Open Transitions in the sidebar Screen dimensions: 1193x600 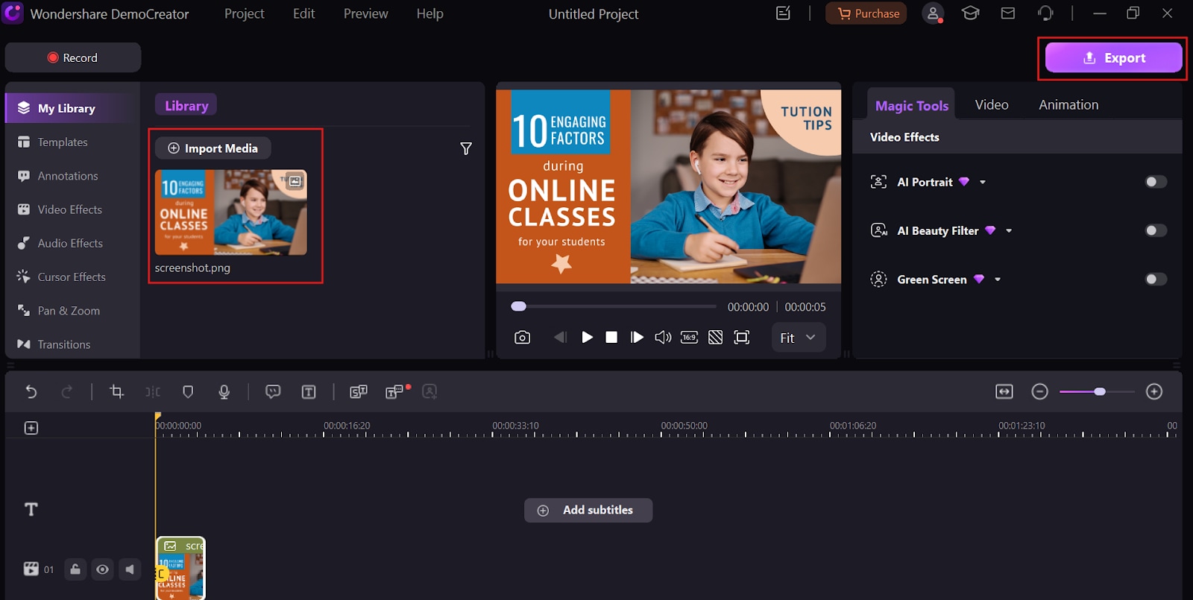pyautogui.click(x=72, y=344)
